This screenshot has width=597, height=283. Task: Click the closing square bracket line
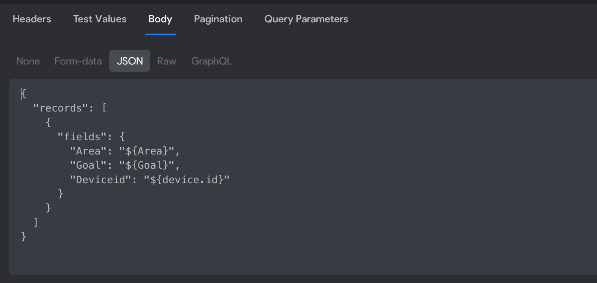[x=36, y=222]
